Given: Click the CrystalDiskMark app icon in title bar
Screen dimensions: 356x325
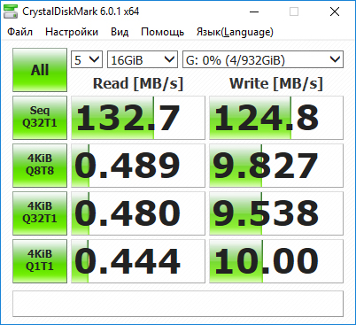Looking at the screenshot, I should 10,12.
